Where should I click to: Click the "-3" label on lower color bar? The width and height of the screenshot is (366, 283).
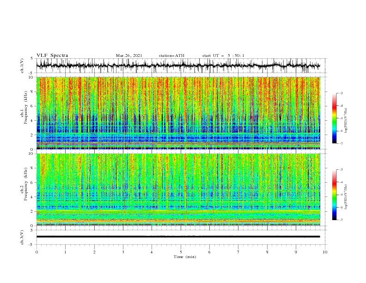coord(341,170)
